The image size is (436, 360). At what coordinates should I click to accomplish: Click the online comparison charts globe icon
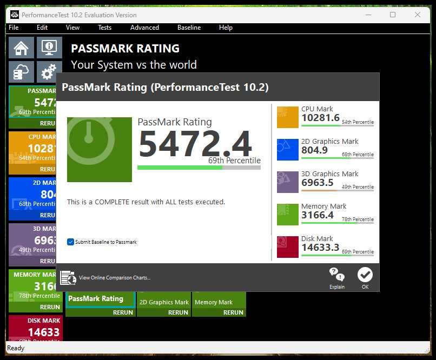(68, 277)
